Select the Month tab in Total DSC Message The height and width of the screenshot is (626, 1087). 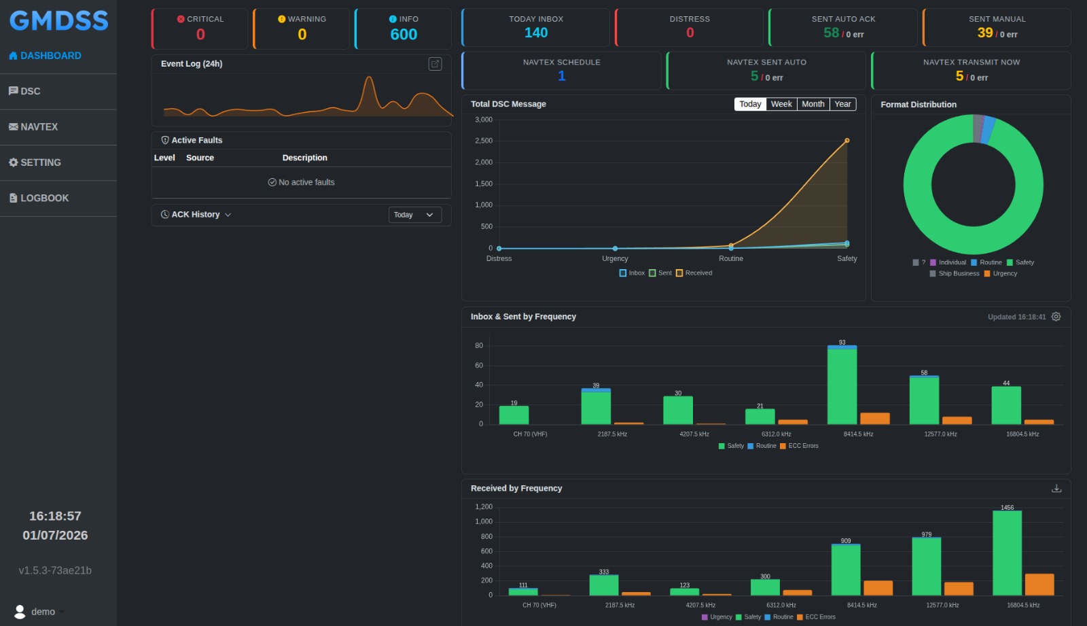[813, 104]
